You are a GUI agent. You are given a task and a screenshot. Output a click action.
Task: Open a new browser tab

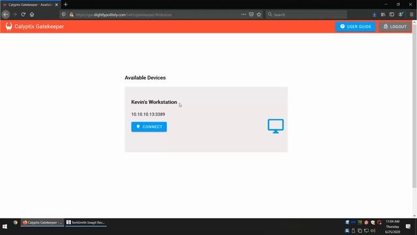pyautogui.click(x=65, y=5)
